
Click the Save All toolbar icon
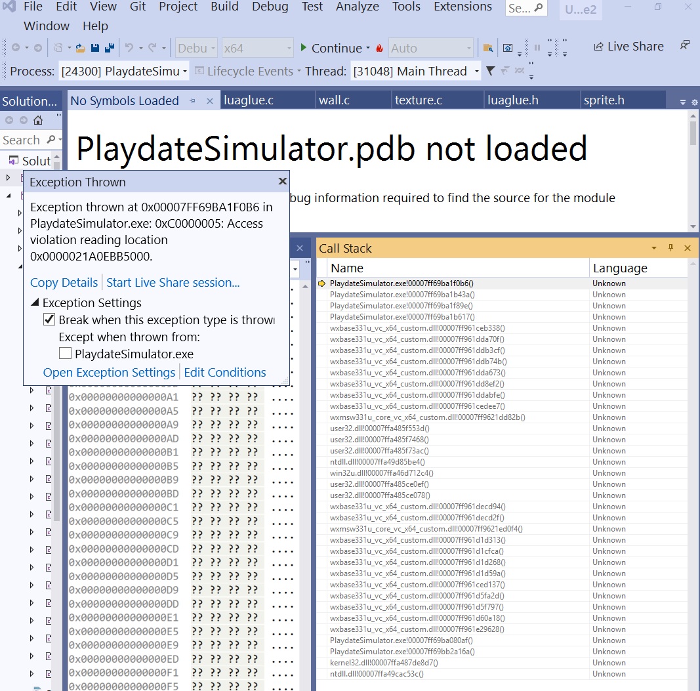[x=109, y=48]
